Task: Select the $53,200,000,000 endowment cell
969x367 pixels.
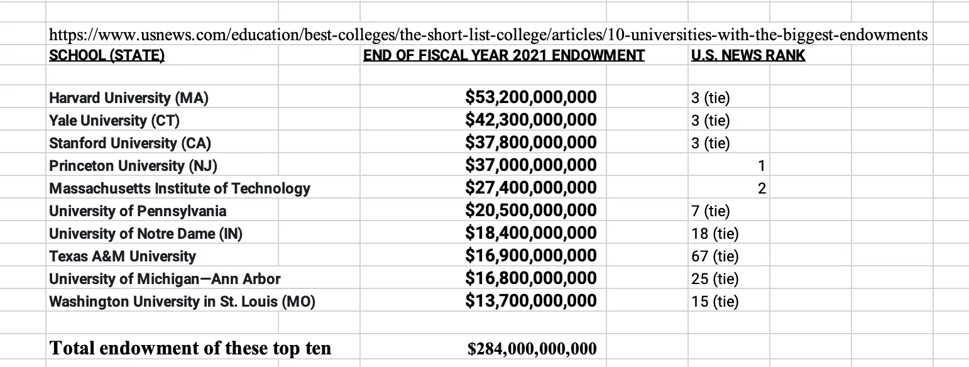Action: [x=530, y=97]
